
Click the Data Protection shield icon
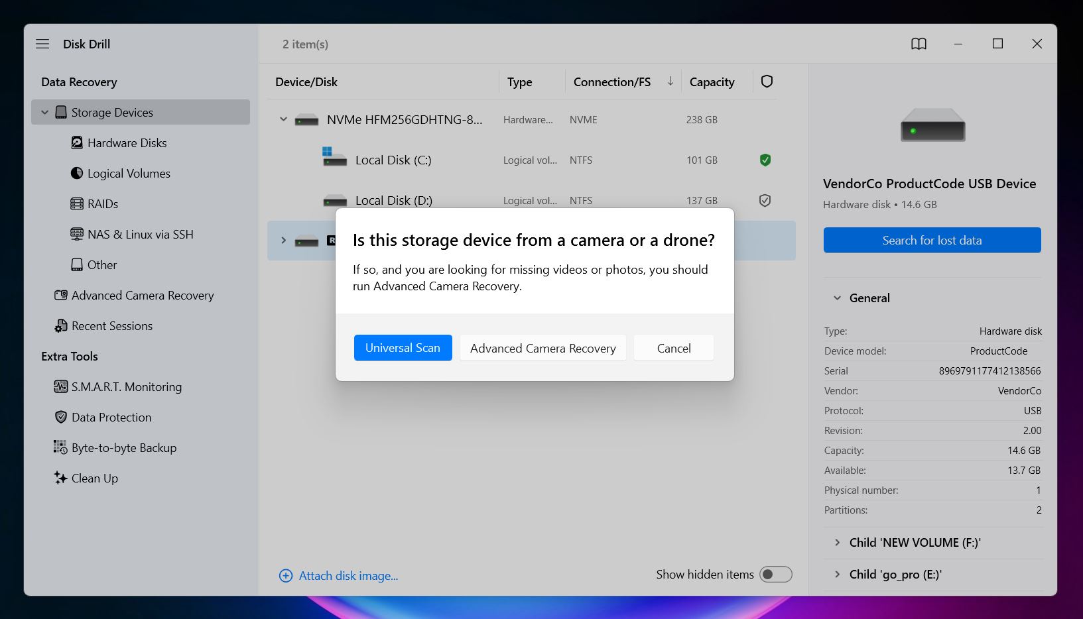[x=61, y=417]
